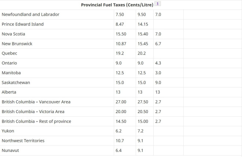Viewport: 242px width, 157px height.
Task: Click the Saskatchewan 9.0 cell
Action: tap(158, 82)
